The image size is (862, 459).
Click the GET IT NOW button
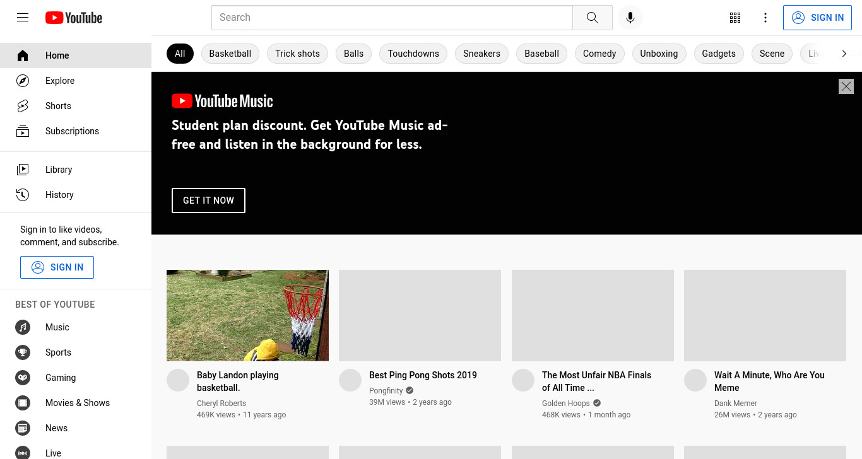click(208, 200)
